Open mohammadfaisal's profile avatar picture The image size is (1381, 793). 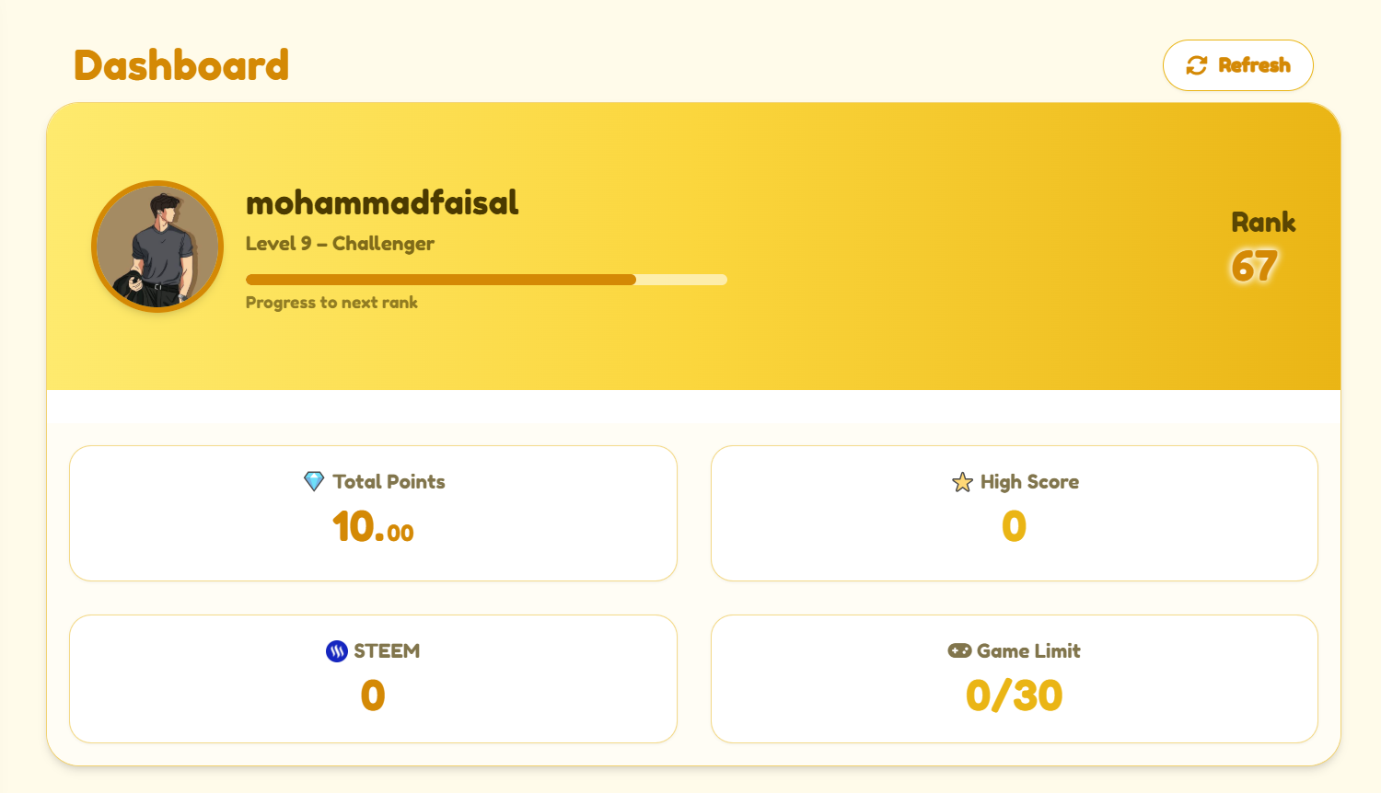tap(157, 247)
